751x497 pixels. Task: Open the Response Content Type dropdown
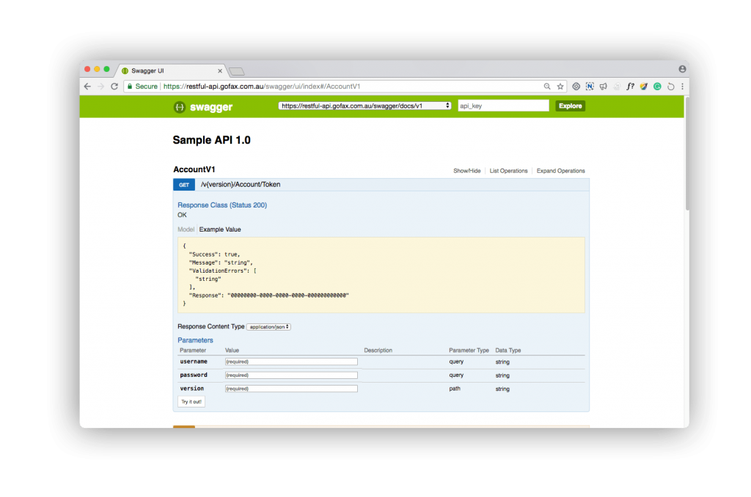(x=270, y=326)
